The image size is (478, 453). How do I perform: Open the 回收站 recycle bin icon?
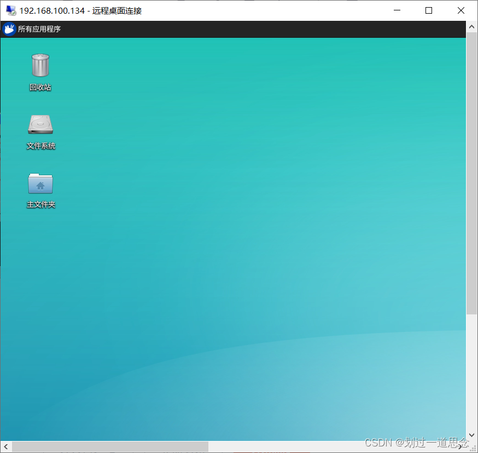pos(39,65)
